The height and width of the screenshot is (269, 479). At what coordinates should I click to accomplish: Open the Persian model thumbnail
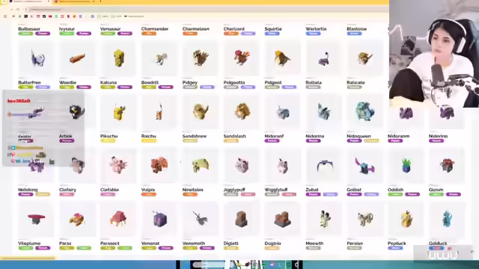pyautogui.click(x=364, y=219)
